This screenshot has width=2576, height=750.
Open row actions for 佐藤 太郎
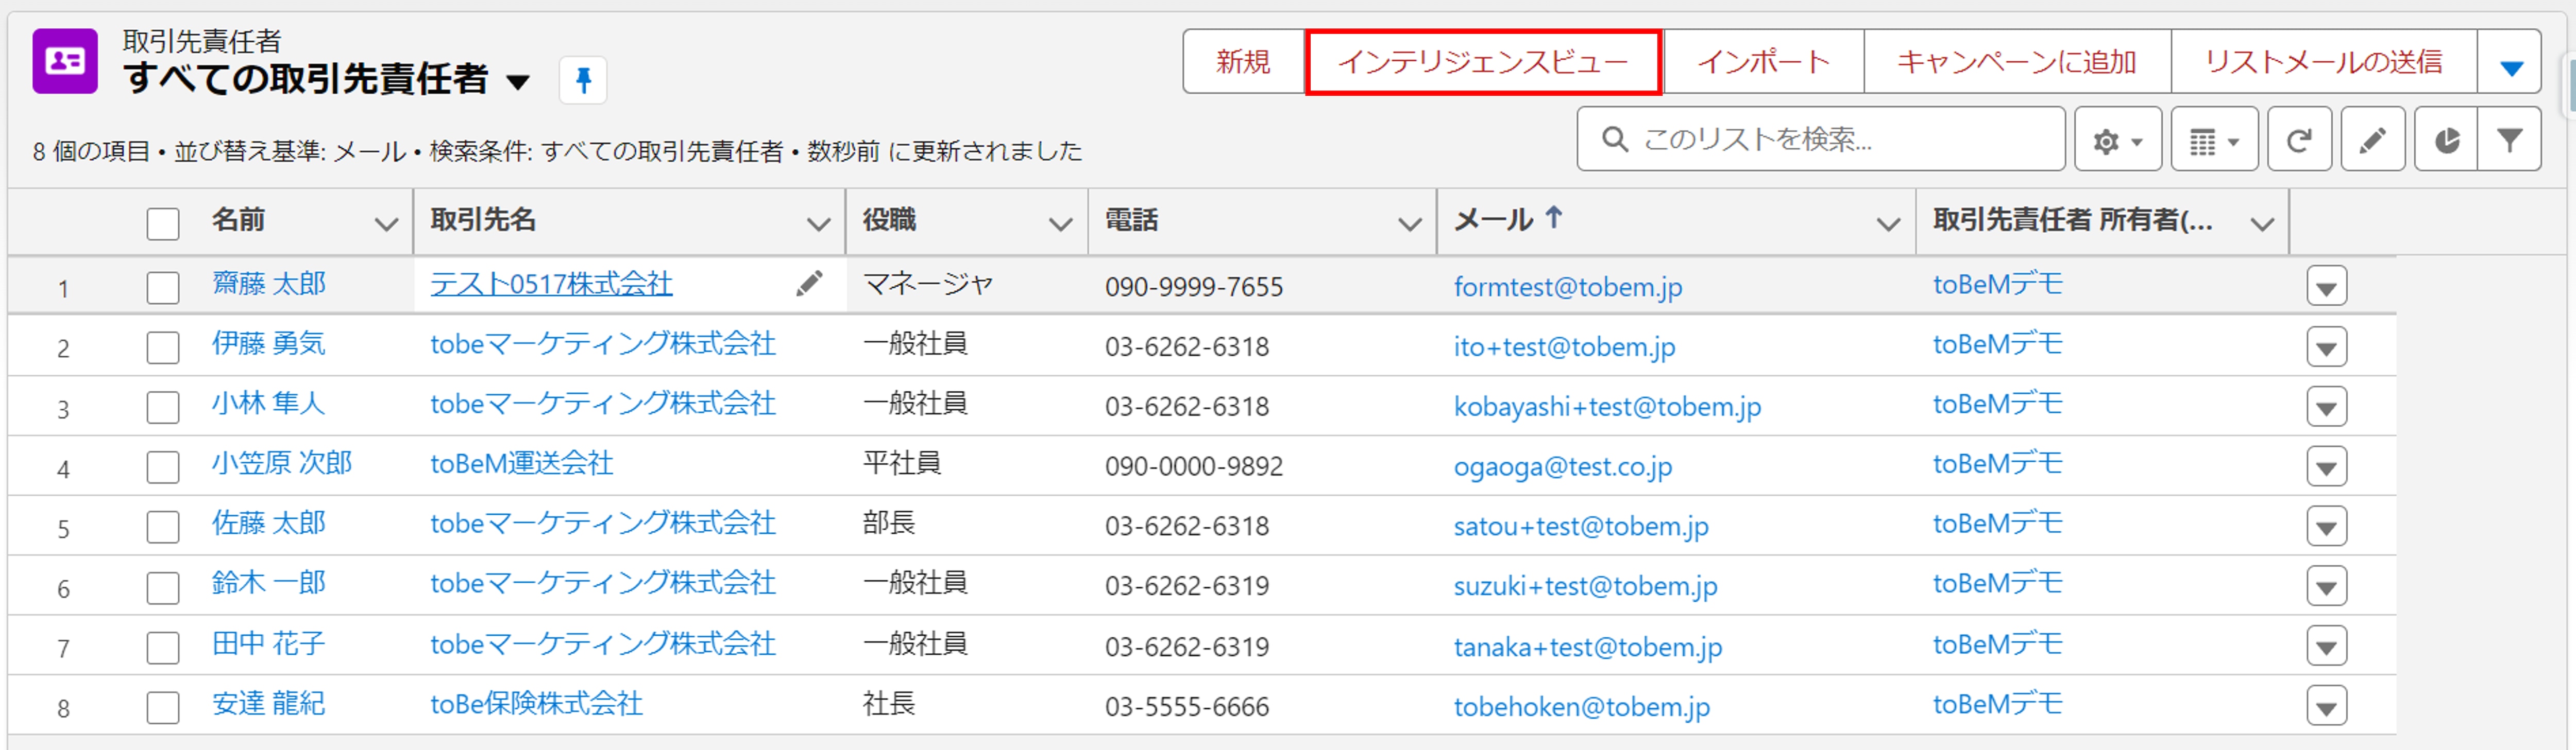2326,526
